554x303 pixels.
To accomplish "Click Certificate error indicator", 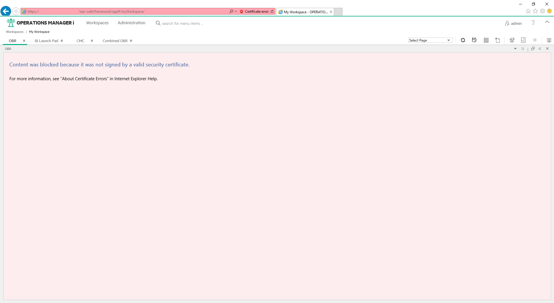I will (x=254, y=12).
